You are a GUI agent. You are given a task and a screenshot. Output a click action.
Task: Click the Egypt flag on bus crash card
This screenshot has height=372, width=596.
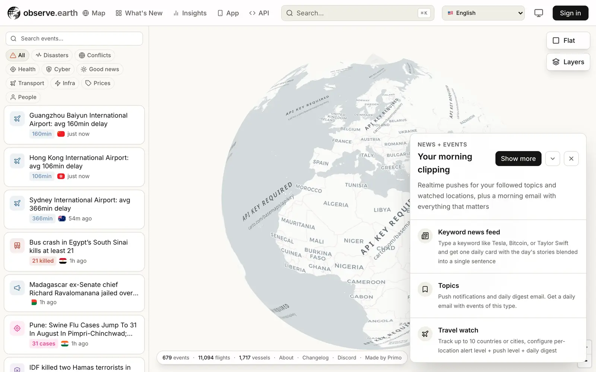click(x=63, y=261)
